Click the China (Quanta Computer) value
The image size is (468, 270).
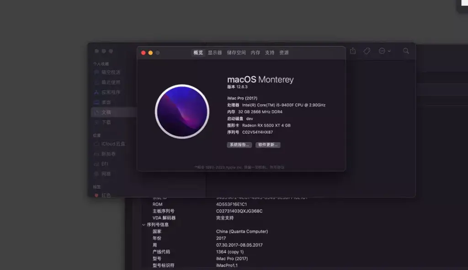[242, 232]
